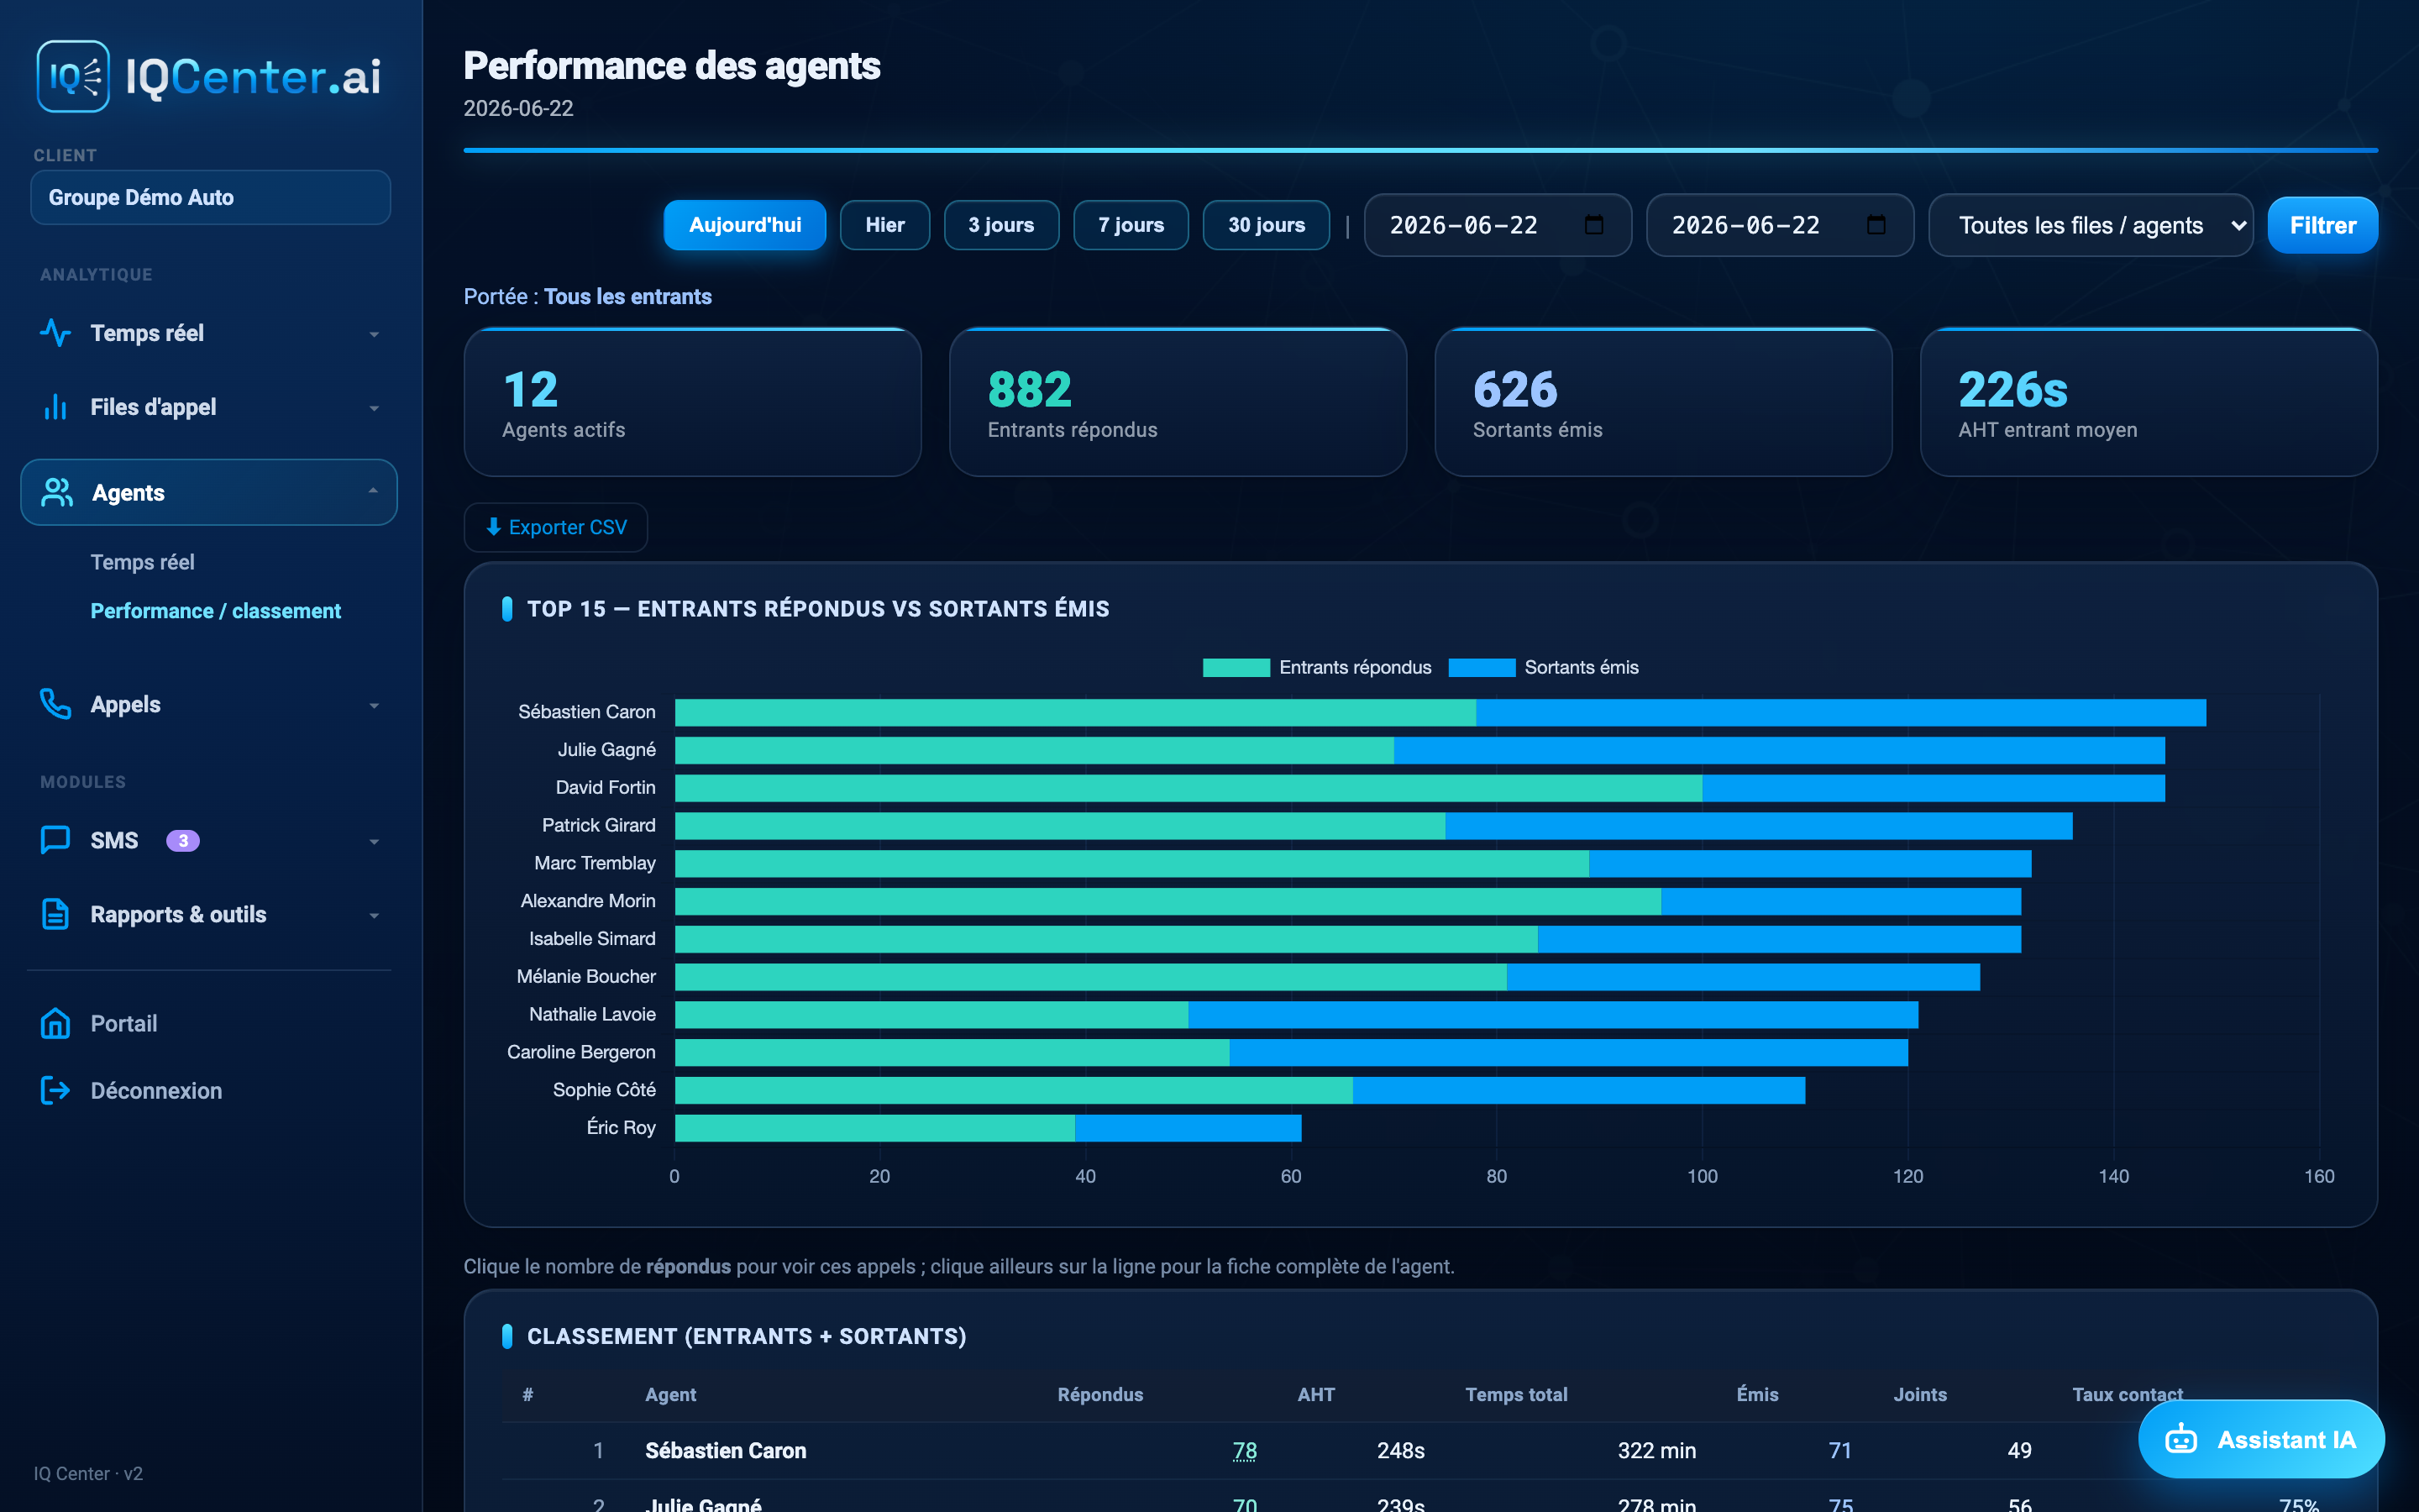Click the Agents people icon

[57, 492]
